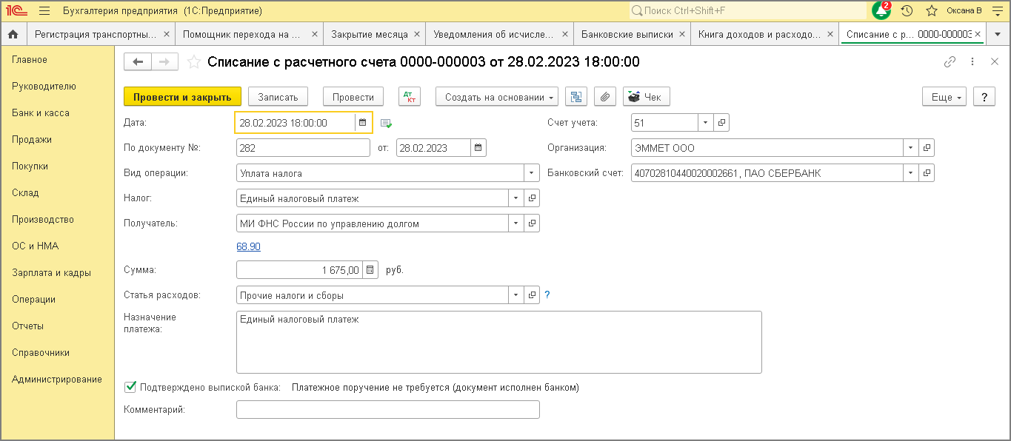
Task: Close the Банковские выписки tab
Action: click(682, 34)
